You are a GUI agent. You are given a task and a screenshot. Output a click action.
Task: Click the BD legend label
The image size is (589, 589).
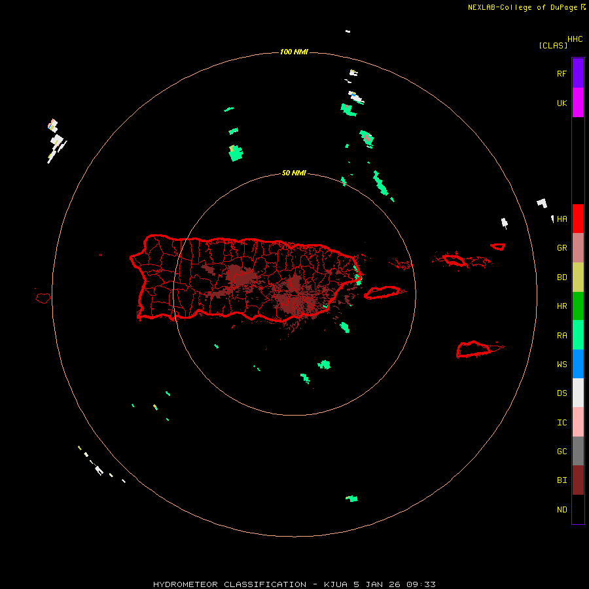coord(562,277)
